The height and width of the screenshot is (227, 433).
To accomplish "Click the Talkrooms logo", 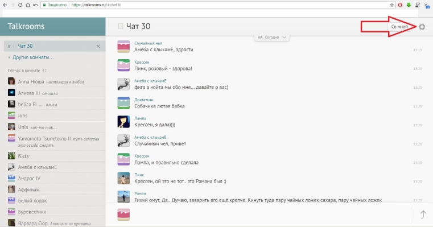I will coord(26,26).
